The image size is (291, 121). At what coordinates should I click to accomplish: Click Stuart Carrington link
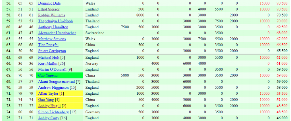point(52,51)
